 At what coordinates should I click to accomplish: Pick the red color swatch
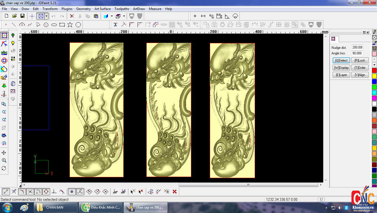(x=374, y=70)
